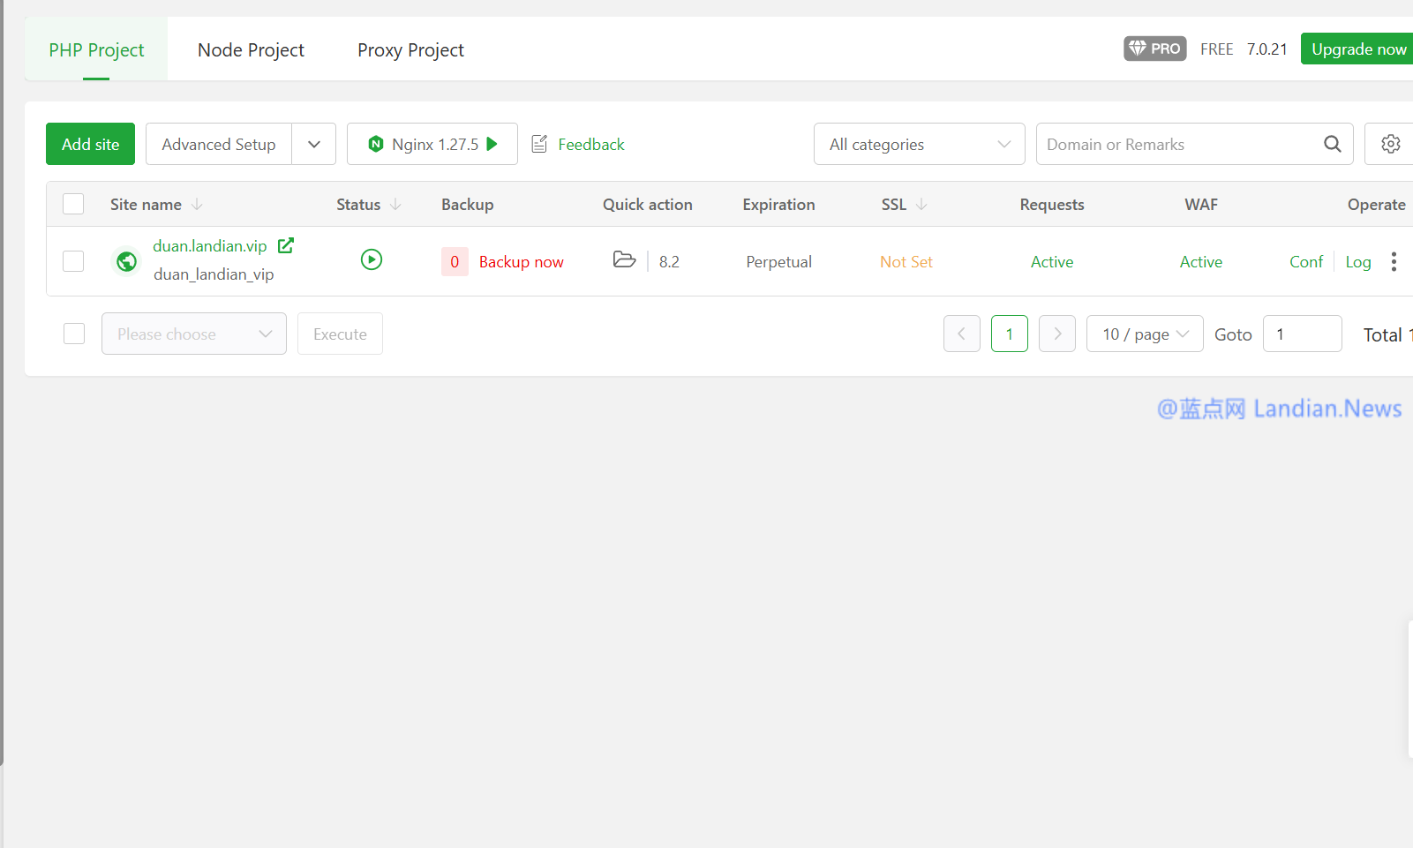Open site folder via quick action icon

click(x=624, y=259)
